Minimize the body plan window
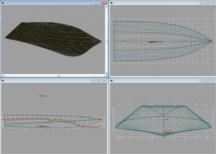 pos(202,81)
